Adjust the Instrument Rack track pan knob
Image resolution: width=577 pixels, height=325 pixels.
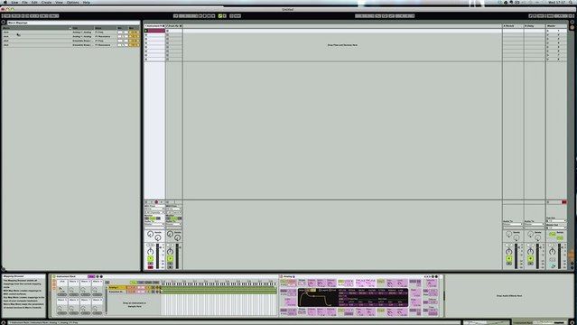tap(151, 252)
